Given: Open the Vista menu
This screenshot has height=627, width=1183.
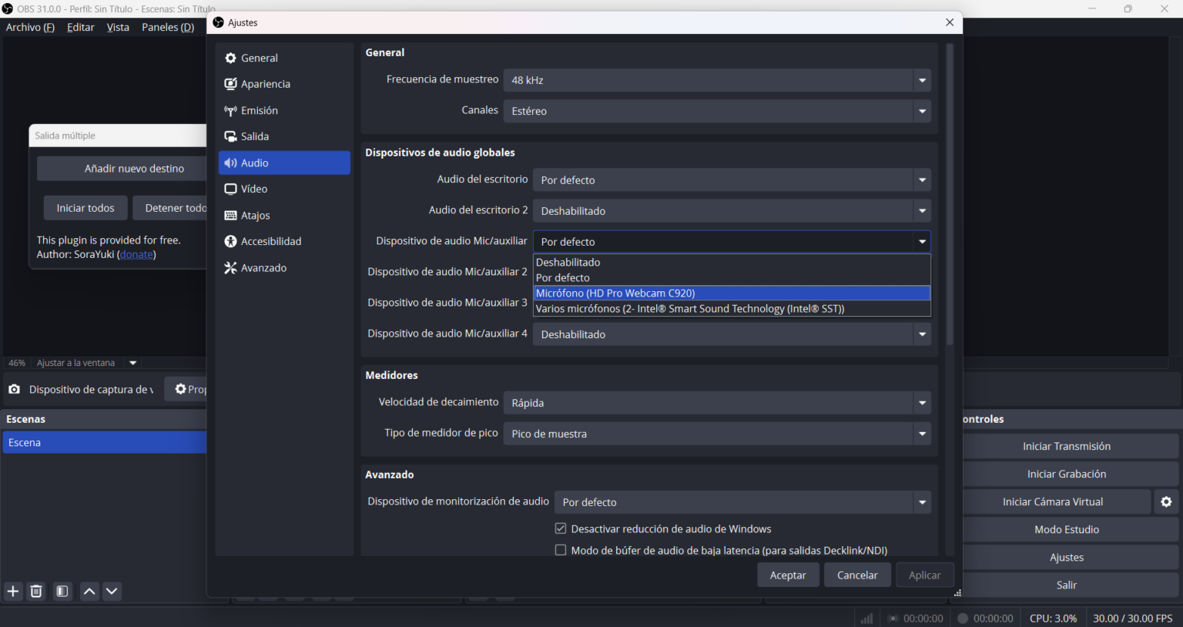Looking at the screenshot, I should click(118, 27).
